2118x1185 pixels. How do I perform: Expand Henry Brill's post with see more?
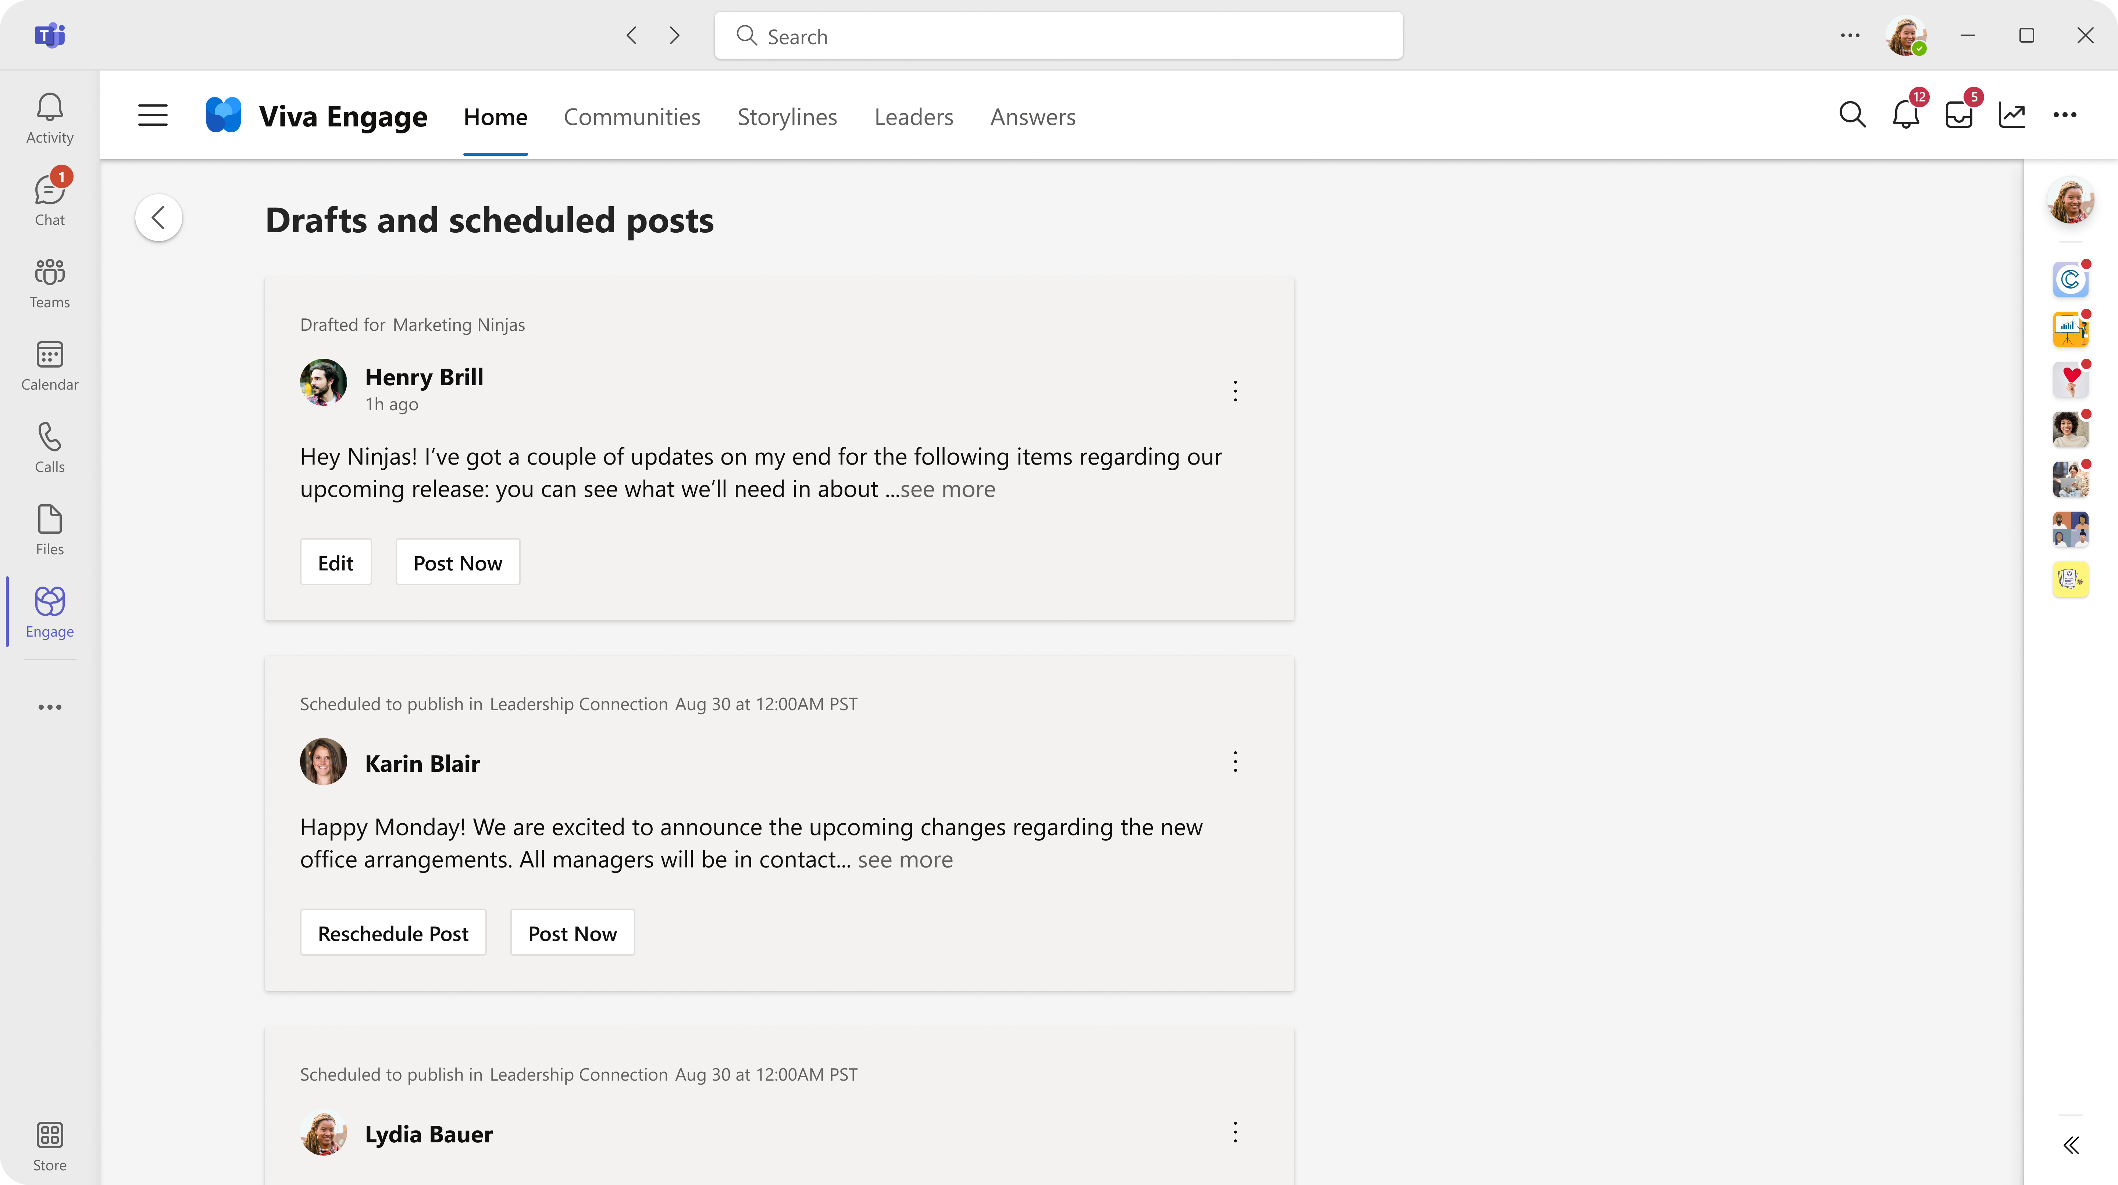[x=944, y=487]
